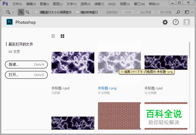The height and width of the screenshot is (135, 196).
Task: Click the user account avatar icon
Action: [187, 22]
